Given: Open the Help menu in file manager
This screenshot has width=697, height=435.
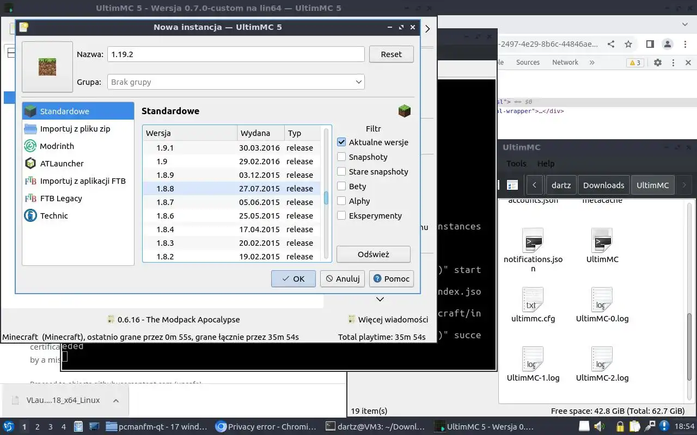Looking at the screenshot, I should (x=546, y=164).
